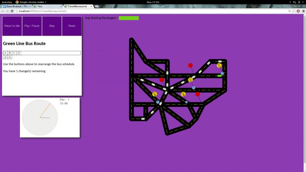The width and height of the screenshot is (306, 172).
Task: Click the blue dot below stop B
Action: [x=186, y=102]
